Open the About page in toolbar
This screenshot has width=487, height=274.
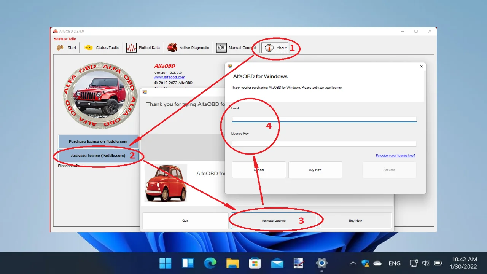coord(276,48)
